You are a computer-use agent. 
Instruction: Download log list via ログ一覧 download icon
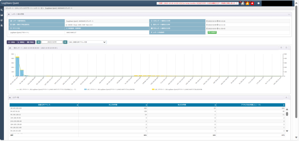(x=286, y=97)
